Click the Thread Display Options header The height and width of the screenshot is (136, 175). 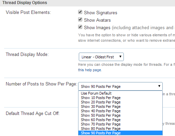pyautogui.click(x=25, y=3)
